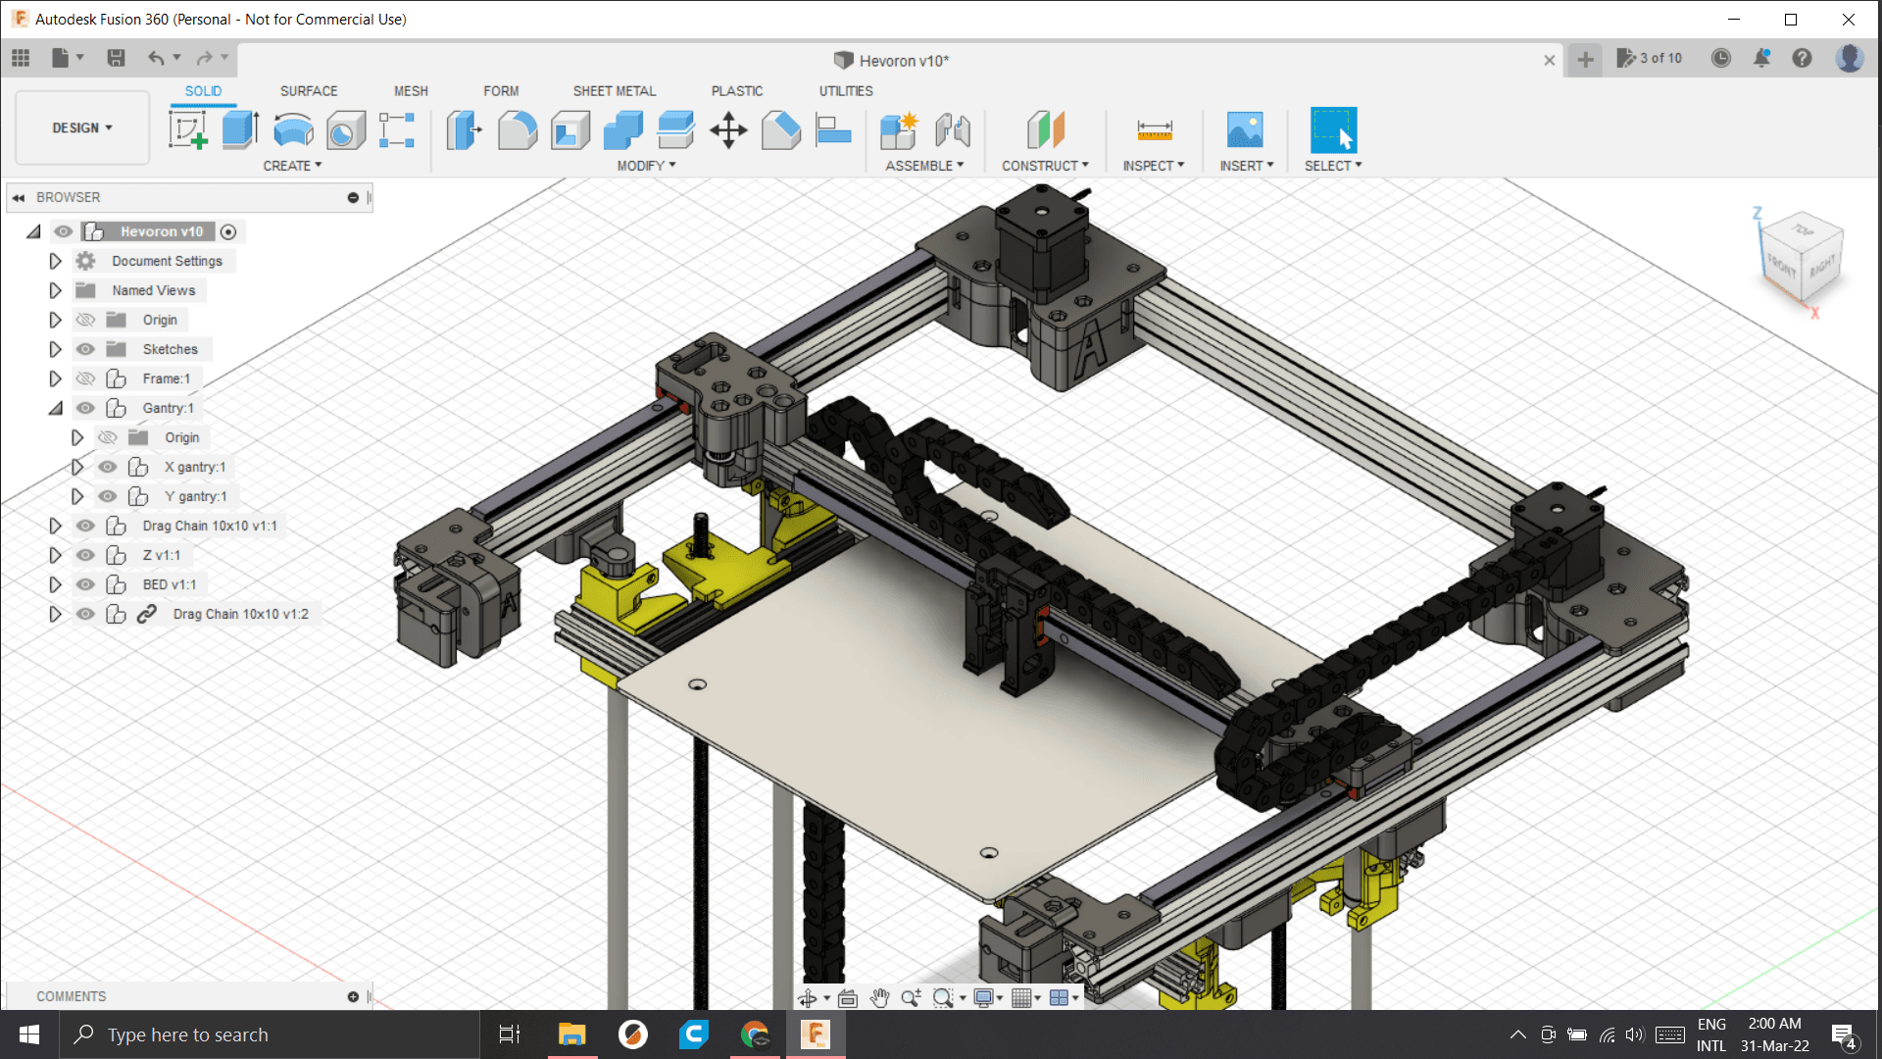The image size is (1882, 1059).
Task: Activate the Measure tool
Action: coord(1155,129)
